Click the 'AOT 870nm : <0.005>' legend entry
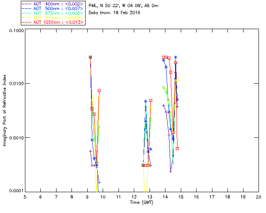 [x=53, y=17]
